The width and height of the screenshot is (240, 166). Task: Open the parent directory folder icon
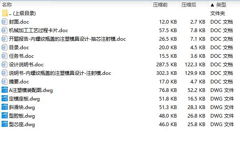click(5, 13)
